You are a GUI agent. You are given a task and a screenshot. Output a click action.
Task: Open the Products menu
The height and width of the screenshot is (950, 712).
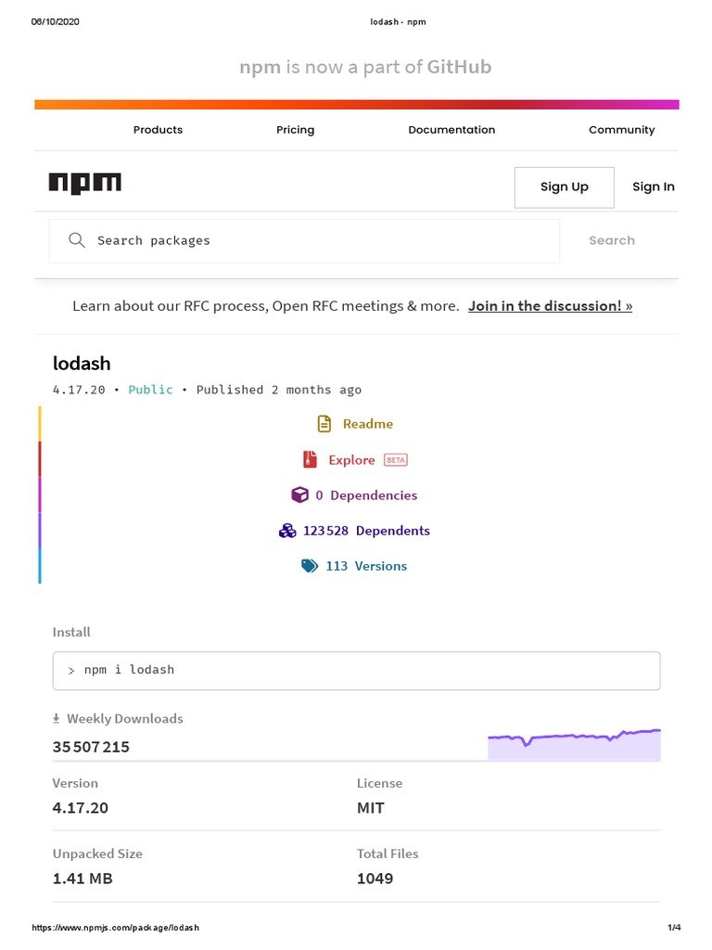[x=158, y=130]
